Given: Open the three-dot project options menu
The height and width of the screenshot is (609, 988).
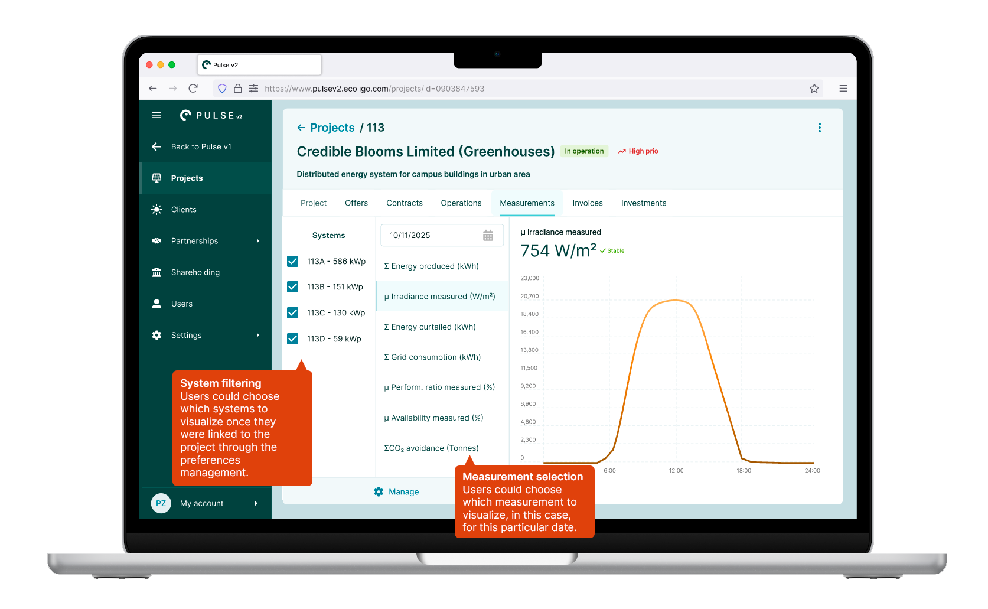Looking at the screenshot, I should pos(819,128).
